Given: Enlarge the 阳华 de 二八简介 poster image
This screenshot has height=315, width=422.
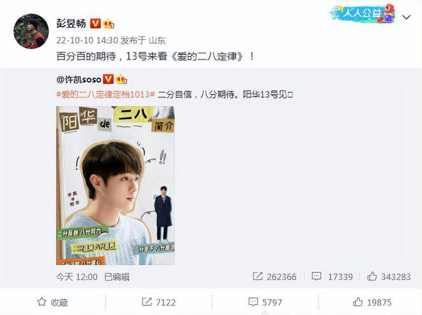Looking at the screenshot, I should pyautogui.click(x=115, y=186).
